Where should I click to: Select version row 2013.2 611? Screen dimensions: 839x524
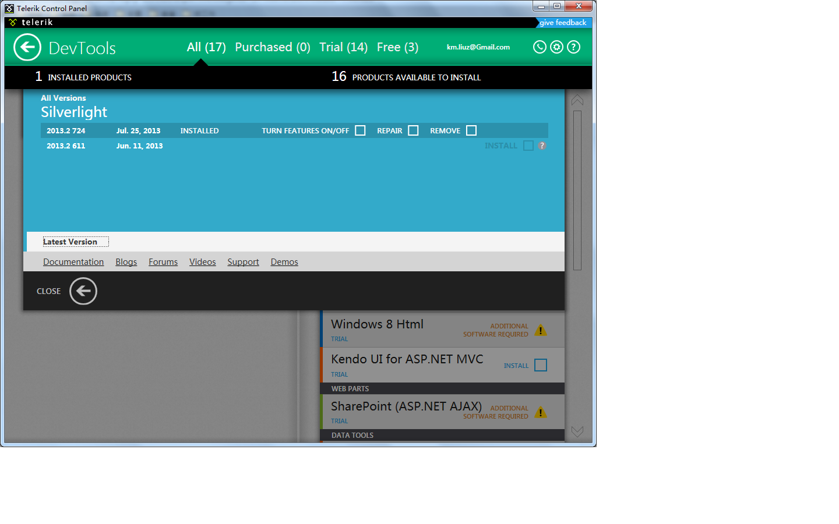[x=294, y=146]
